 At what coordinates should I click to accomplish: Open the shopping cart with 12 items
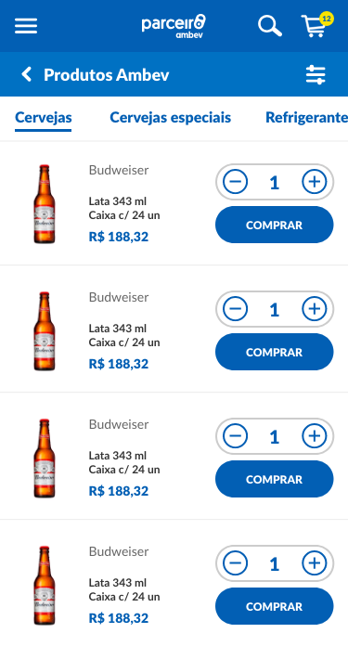coord(316,25)
